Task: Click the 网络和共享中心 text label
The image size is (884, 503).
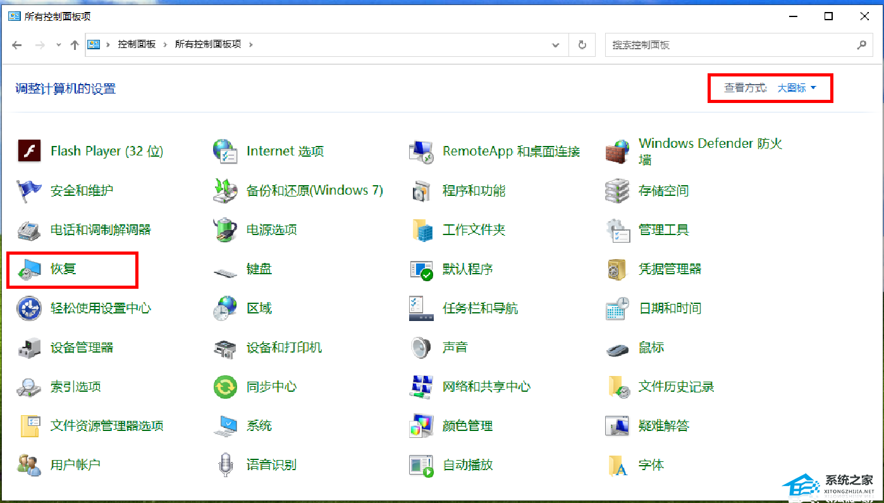Action: click(x=486, y=387)
